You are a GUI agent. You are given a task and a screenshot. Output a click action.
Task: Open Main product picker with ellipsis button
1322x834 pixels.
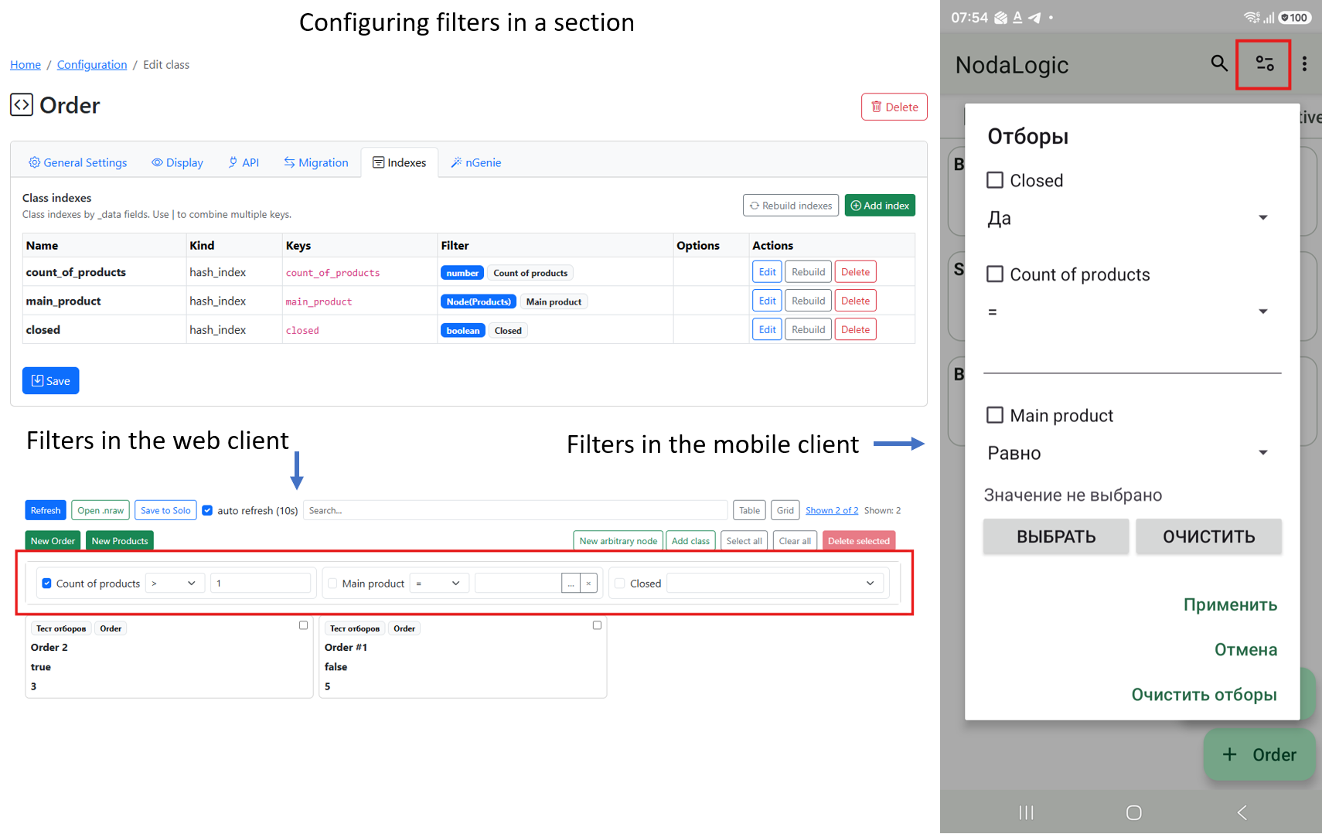(x=571, y=584)
